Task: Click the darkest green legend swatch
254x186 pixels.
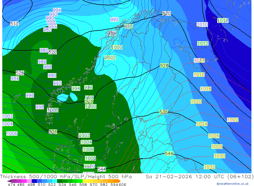Action: click(x=60, y=181)
